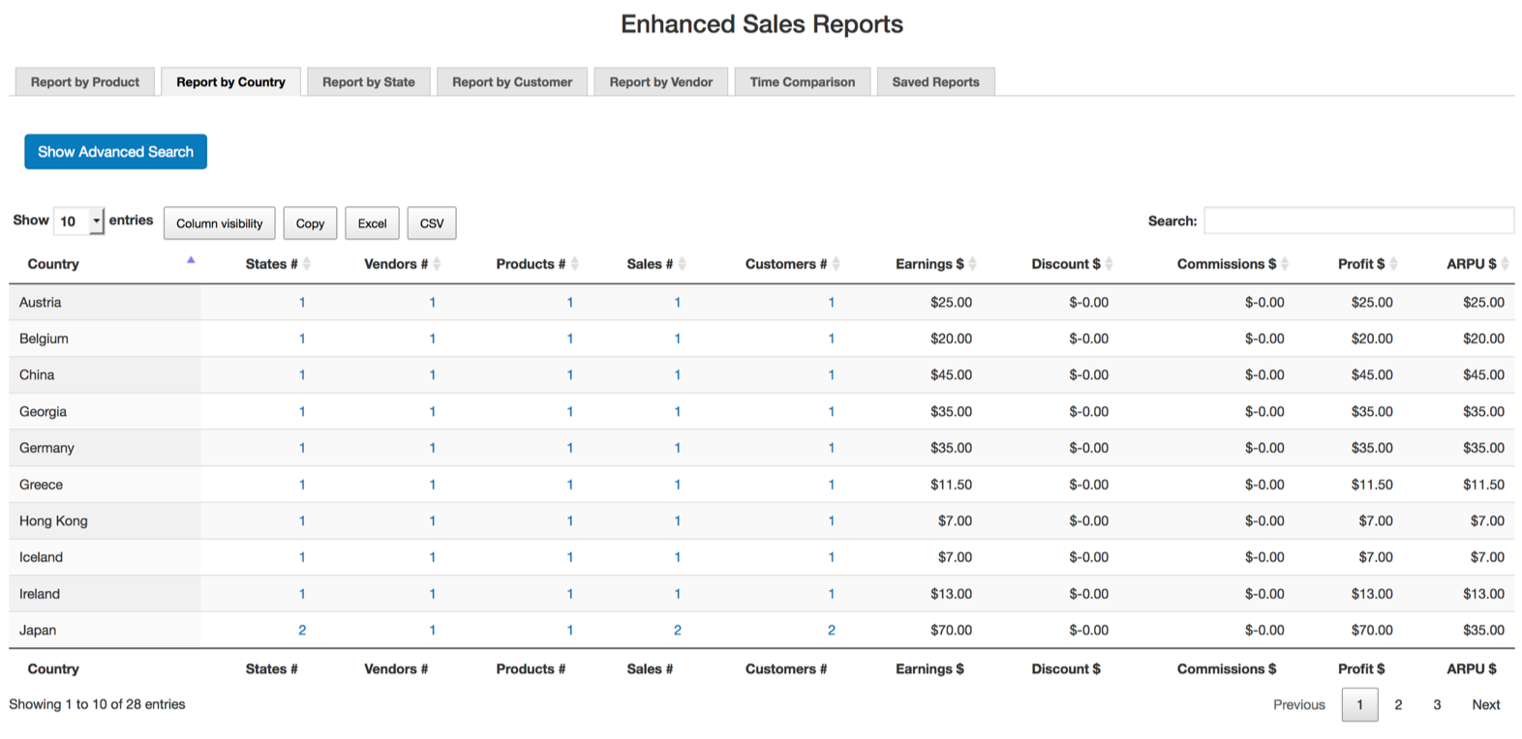Open Japan's Customers count link
The height and width of the screenshot is (739, 1522).
coord(832,631)
